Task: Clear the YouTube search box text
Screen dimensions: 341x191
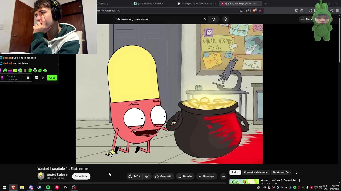Action: (205, 19)
